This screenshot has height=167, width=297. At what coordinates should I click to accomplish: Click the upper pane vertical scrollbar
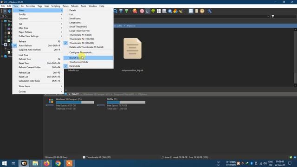point(295,57)
